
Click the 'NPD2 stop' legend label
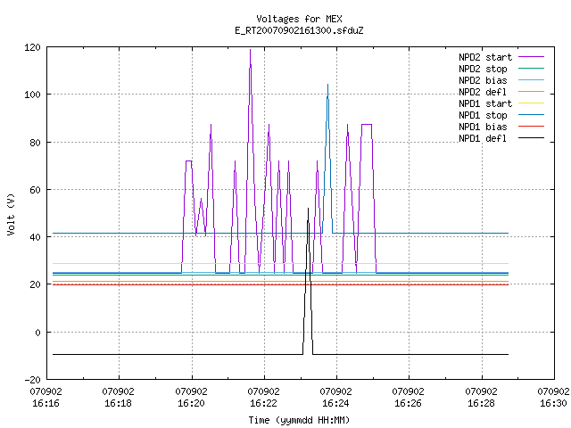click(x=483, y=69)
